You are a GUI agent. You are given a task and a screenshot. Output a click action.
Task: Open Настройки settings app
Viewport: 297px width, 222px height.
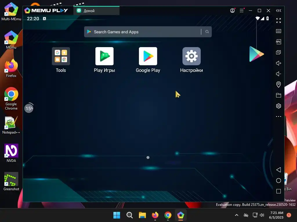click(191, 56)
